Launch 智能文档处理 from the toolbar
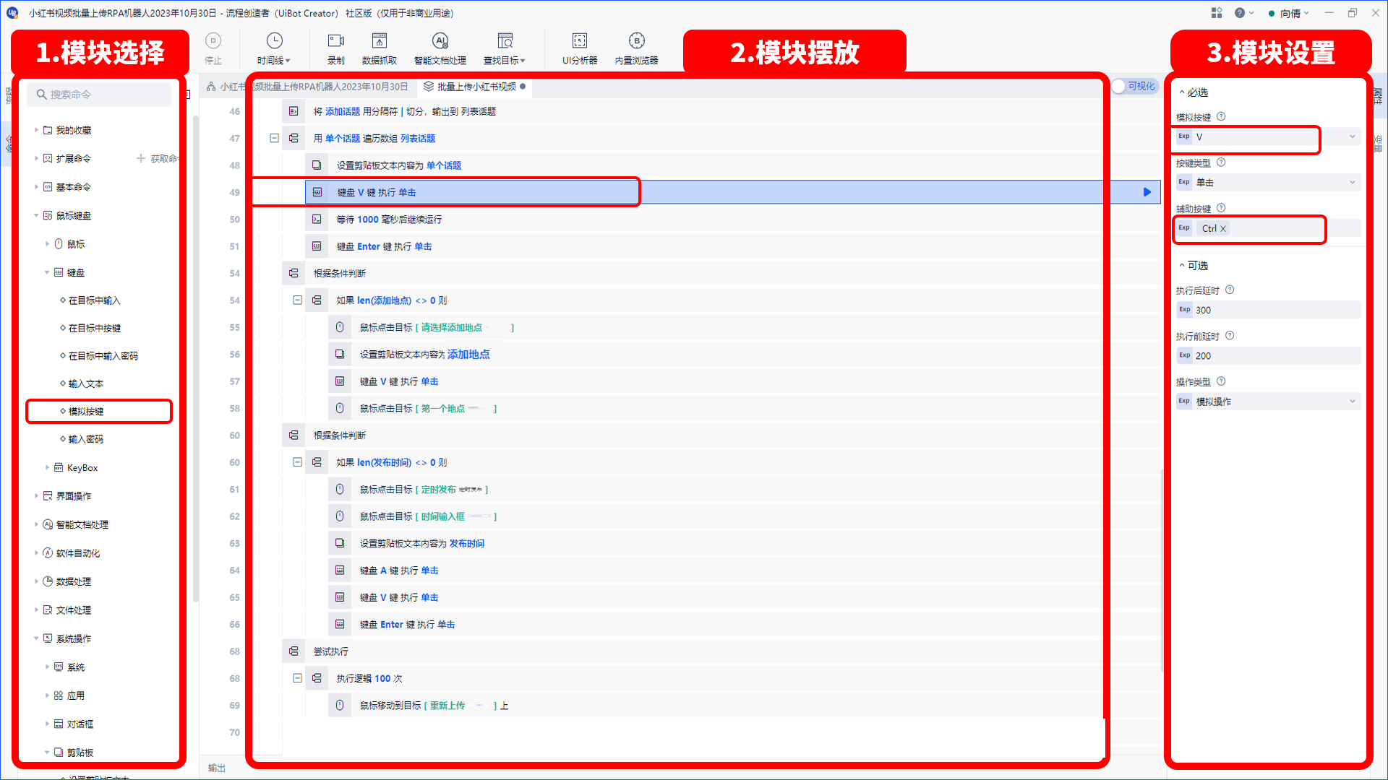Screen dimensions: 1388x780 440,48
